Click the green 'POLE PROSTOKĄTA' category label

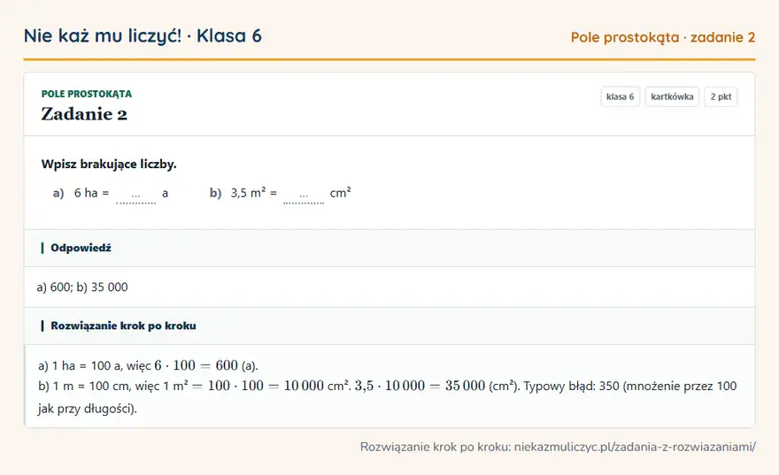point(87,94)
